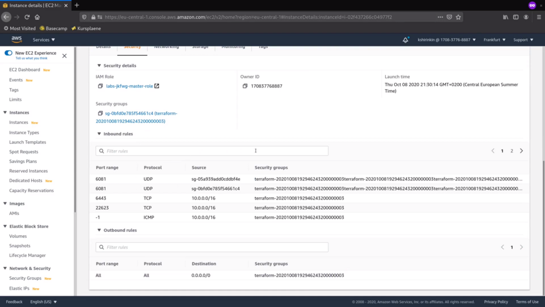This screenshot has height=307, width=545.
Task: Copy the IAM role name
Action: point(101,86)
